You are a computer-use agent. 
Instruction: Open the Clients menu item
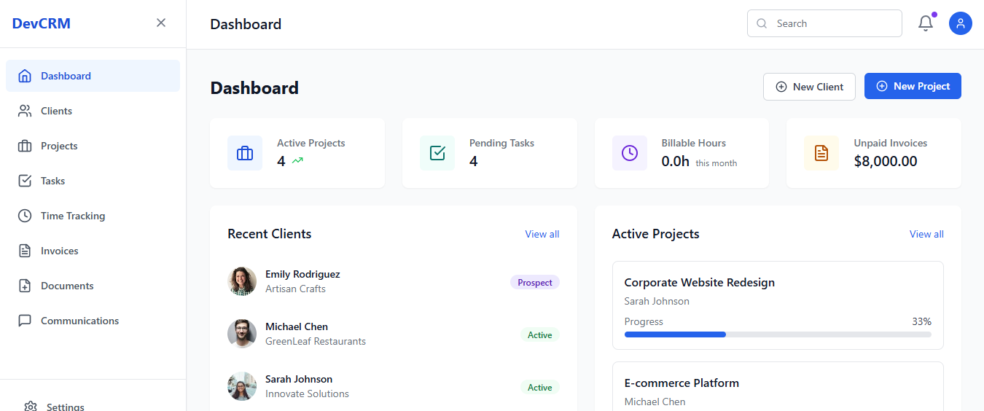pos(93,111)
